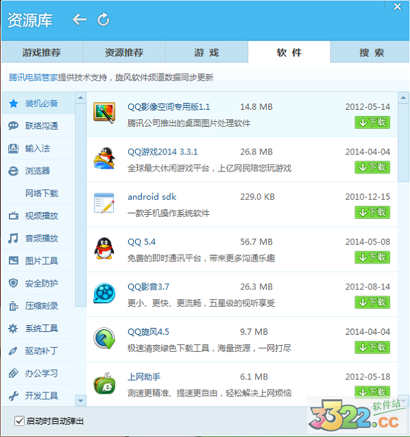The image size is (410, 437).
Task: Click the QQ影音 film reel icon
Action: tap(104, 293)
